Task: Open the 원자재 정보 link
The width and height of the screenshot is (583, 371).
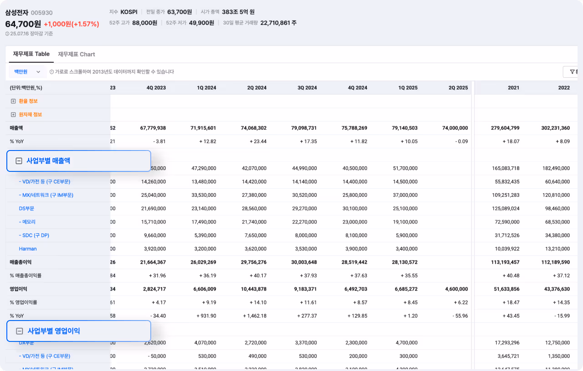Action: pos(31,115)
